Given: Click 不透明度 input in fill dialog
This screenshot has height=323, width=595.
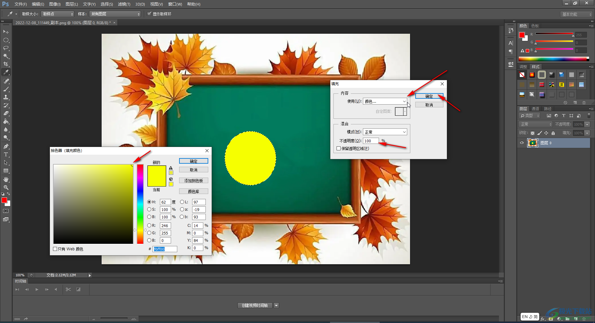Looking at the screenshot, I should pos(371,141).
